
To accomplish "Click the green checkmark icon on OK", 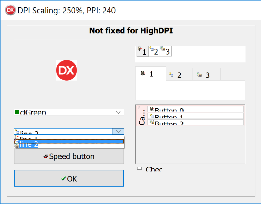I will click(64, 179).
